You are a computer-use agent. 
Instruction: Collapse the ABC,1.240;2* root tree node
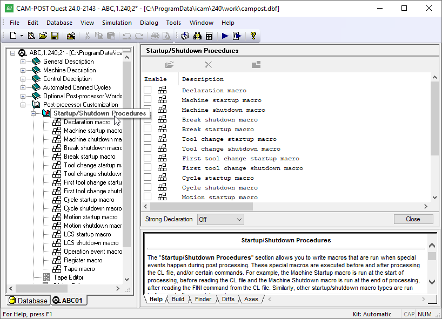click(12, 53)
